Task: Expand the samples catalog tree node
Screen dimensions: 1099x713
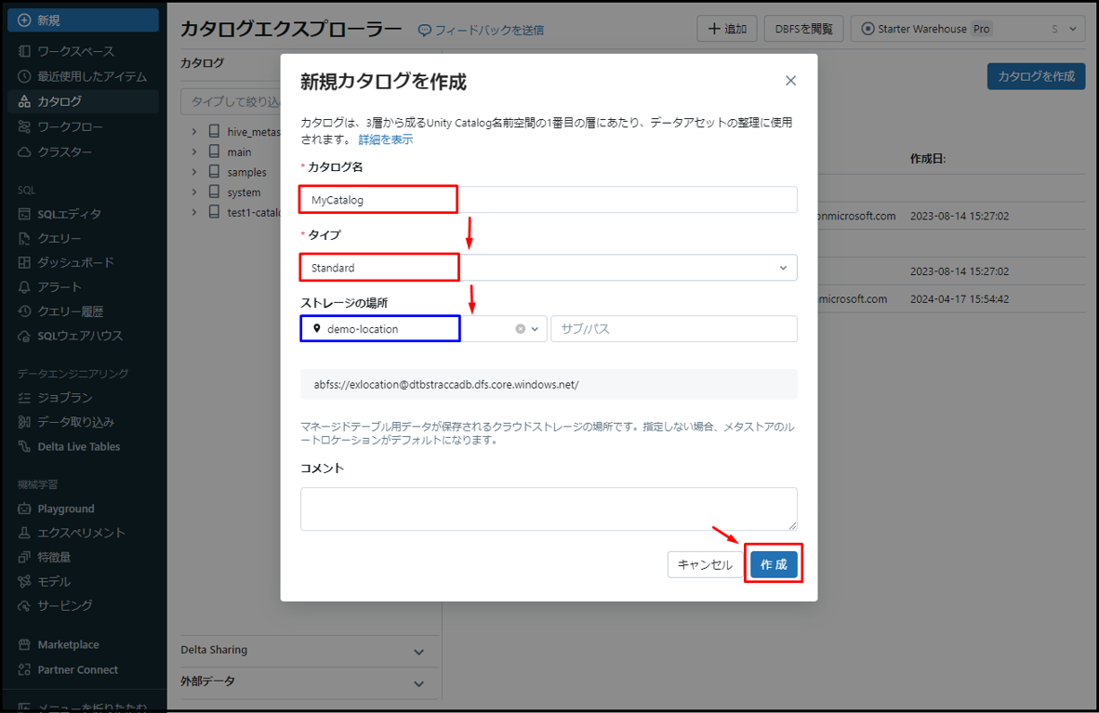Action: coord(194,172)
